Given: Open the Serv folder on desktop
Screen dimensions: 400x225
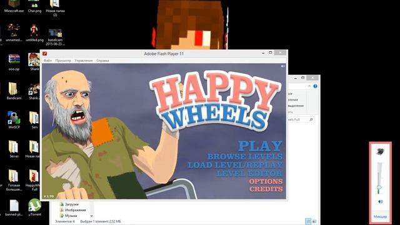Looking at the screenshot, I should 34,120.
